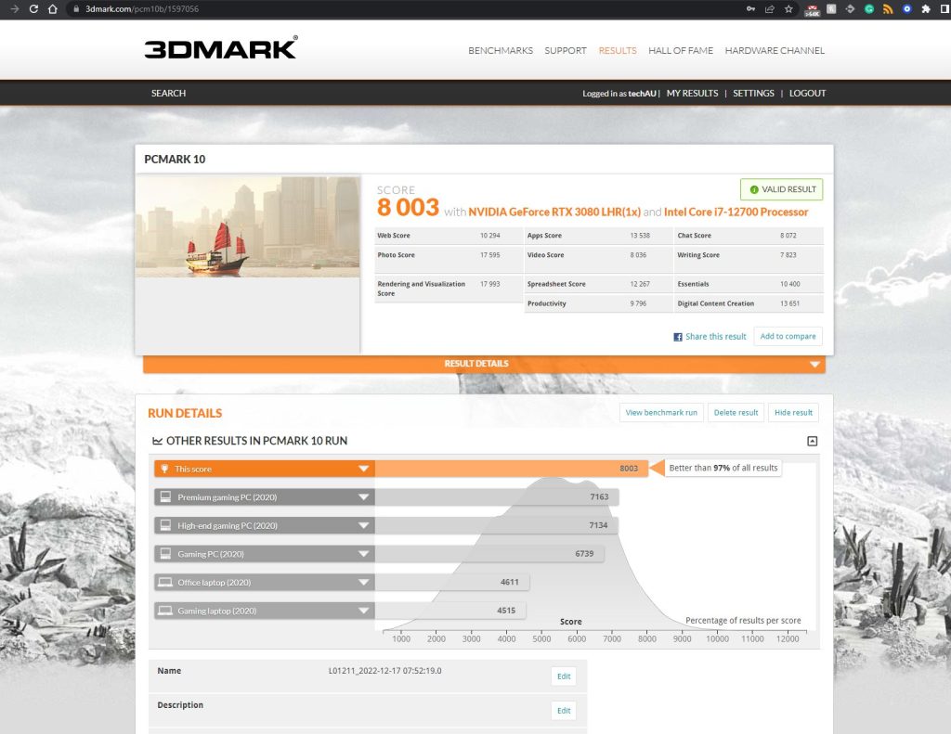
Task: Click the orange 8003 score bar
Action: coord(512,469)
